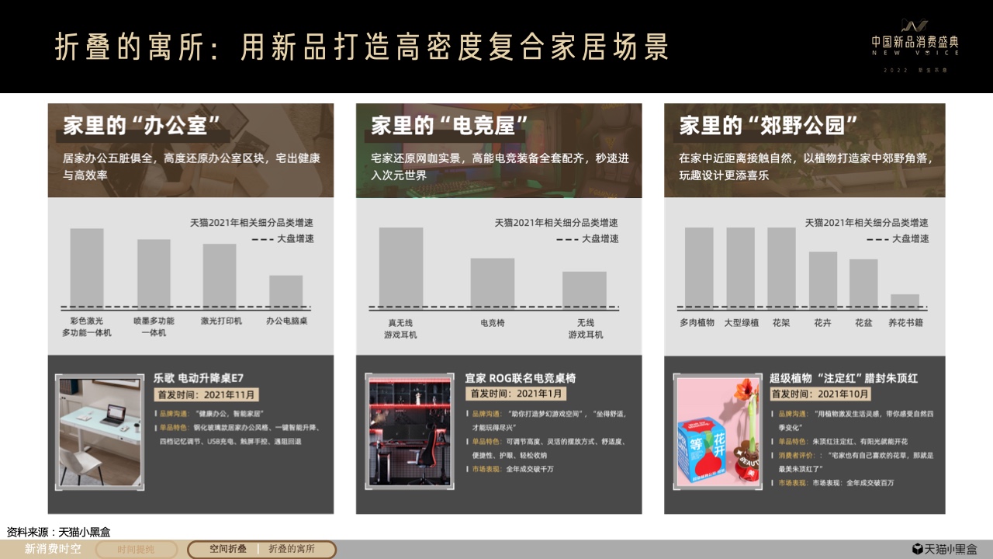Click the 喷墨多功能一体机 chart bar

coord(154,273)
